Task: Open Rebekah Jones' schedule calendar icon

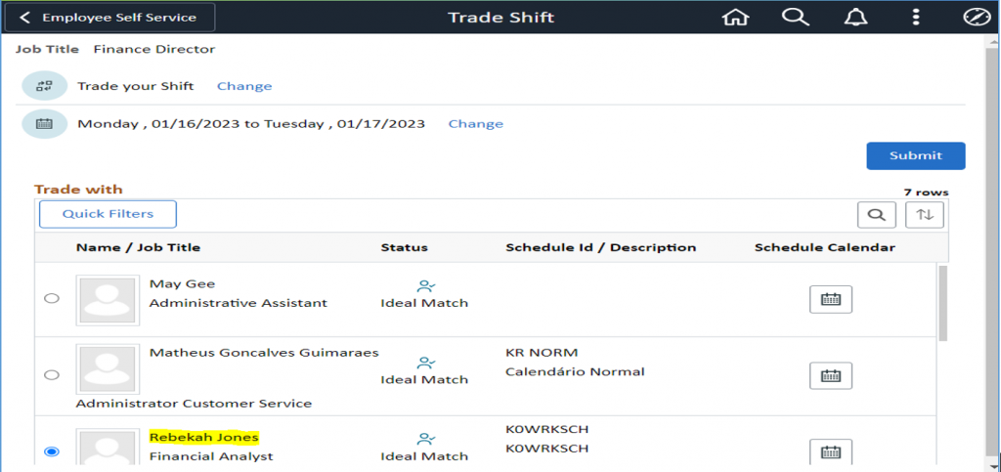Action: point(831,451)
